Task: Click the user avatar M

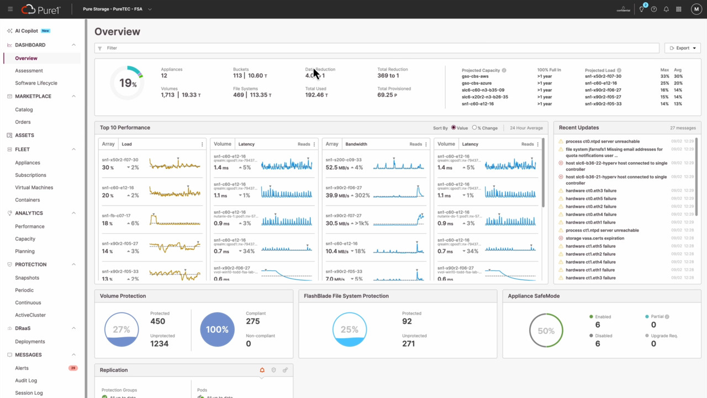Action: [x=695, y=9]
